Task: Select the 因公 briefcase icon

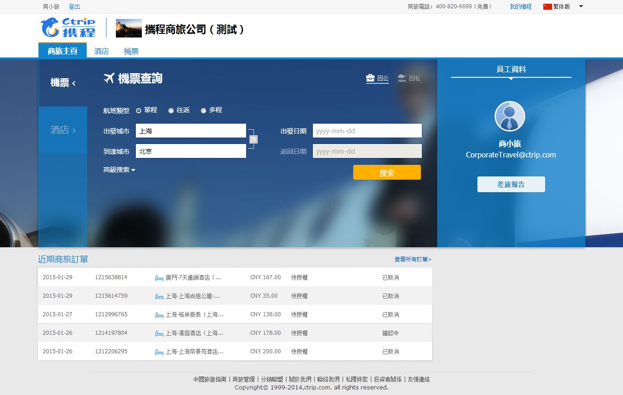Action: (x=370, y=78)
